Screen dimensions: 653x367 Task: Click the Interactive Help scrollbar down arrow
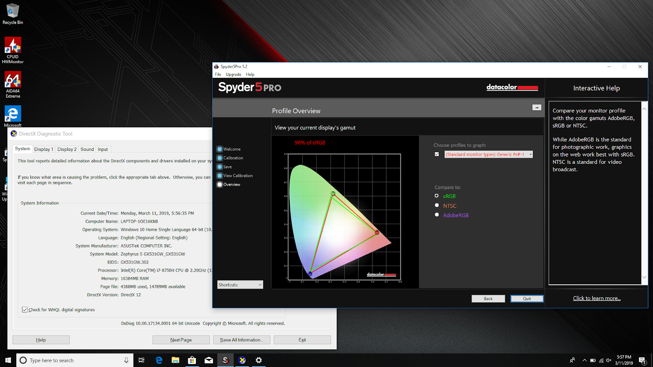(x=644, y=277)
